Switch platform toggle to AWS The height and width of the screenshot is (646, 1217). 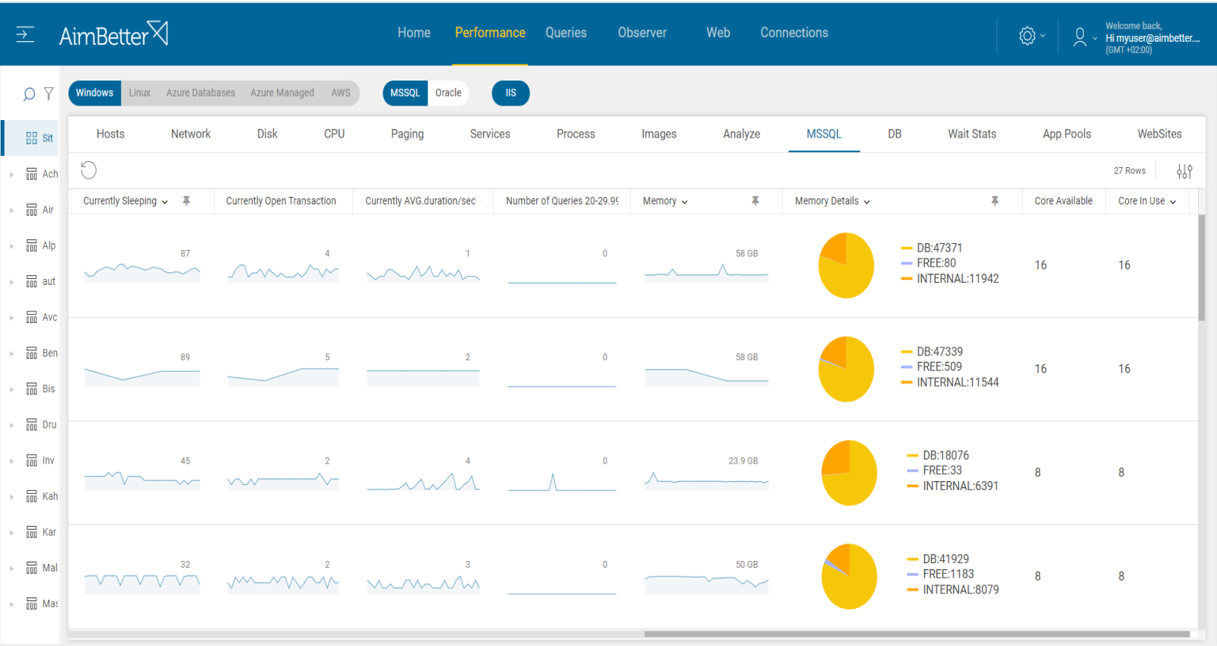pyautogui.click(x=341, y=93)
